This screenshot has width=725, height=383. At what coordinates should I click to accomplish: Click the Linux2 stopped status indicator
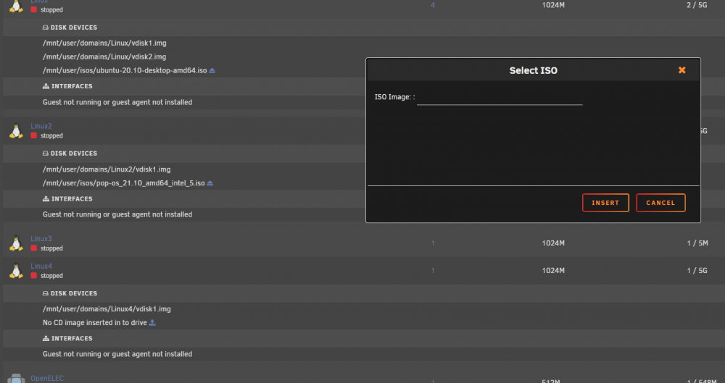coord(34,135)
